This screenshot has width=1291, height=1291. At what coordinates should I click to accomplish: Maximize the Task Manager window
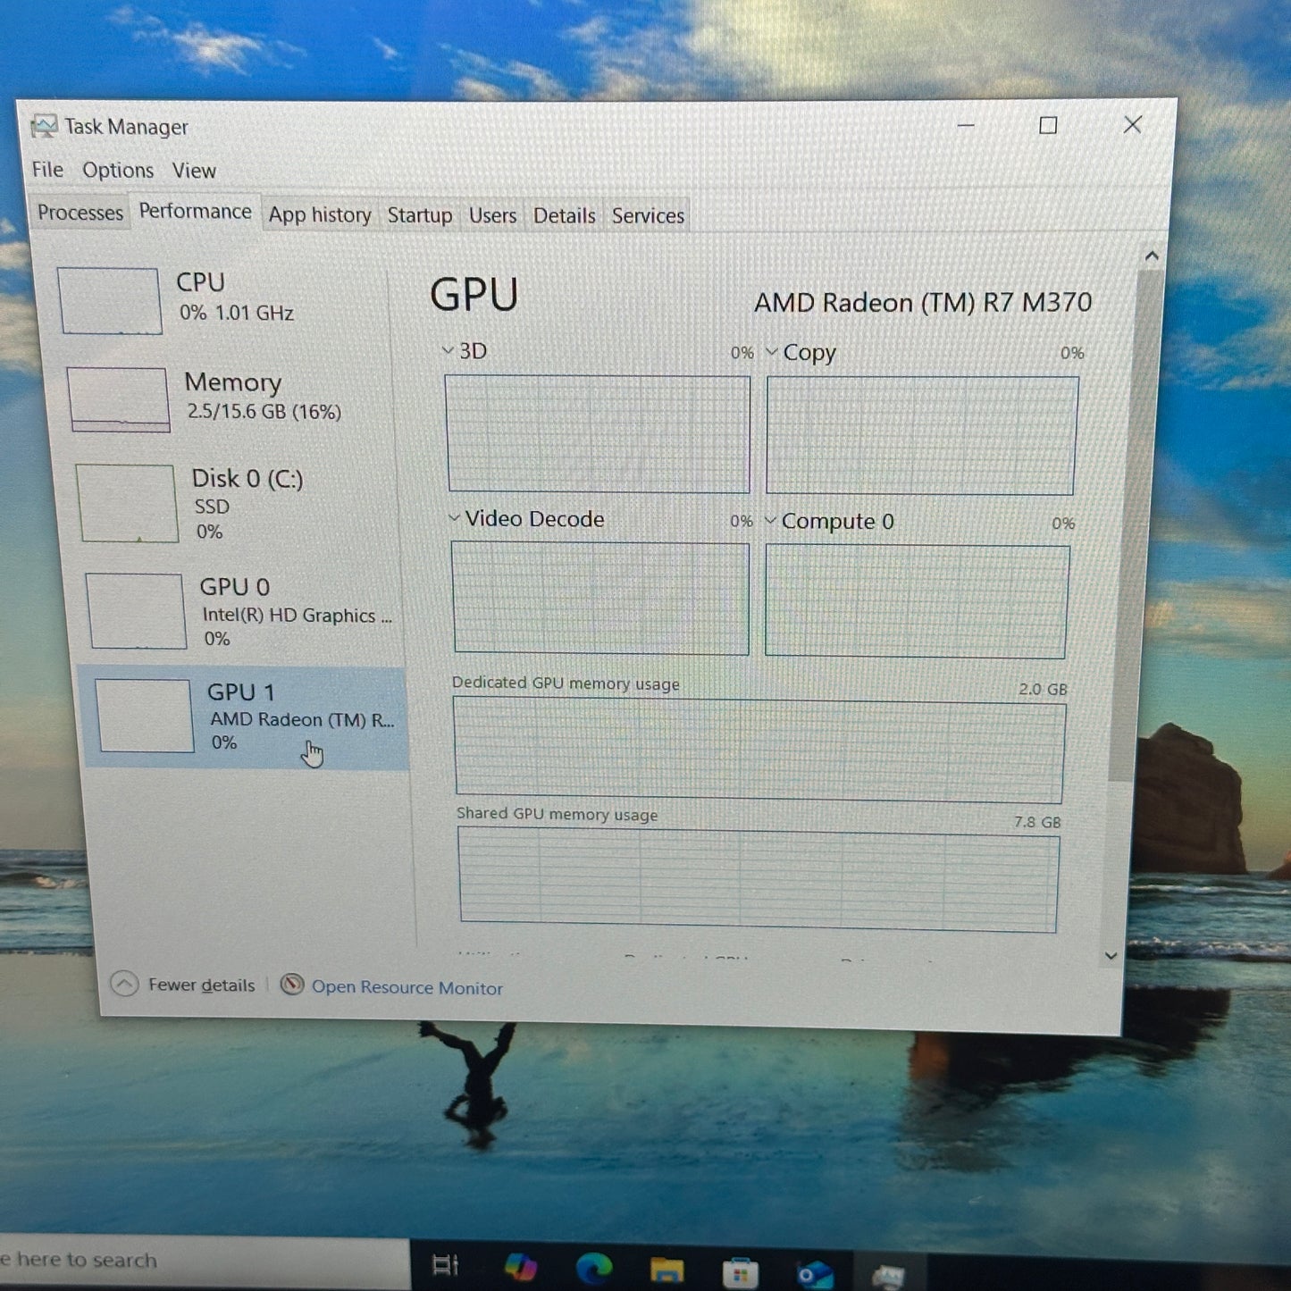pyautogui.click(x=1048, y=125)
